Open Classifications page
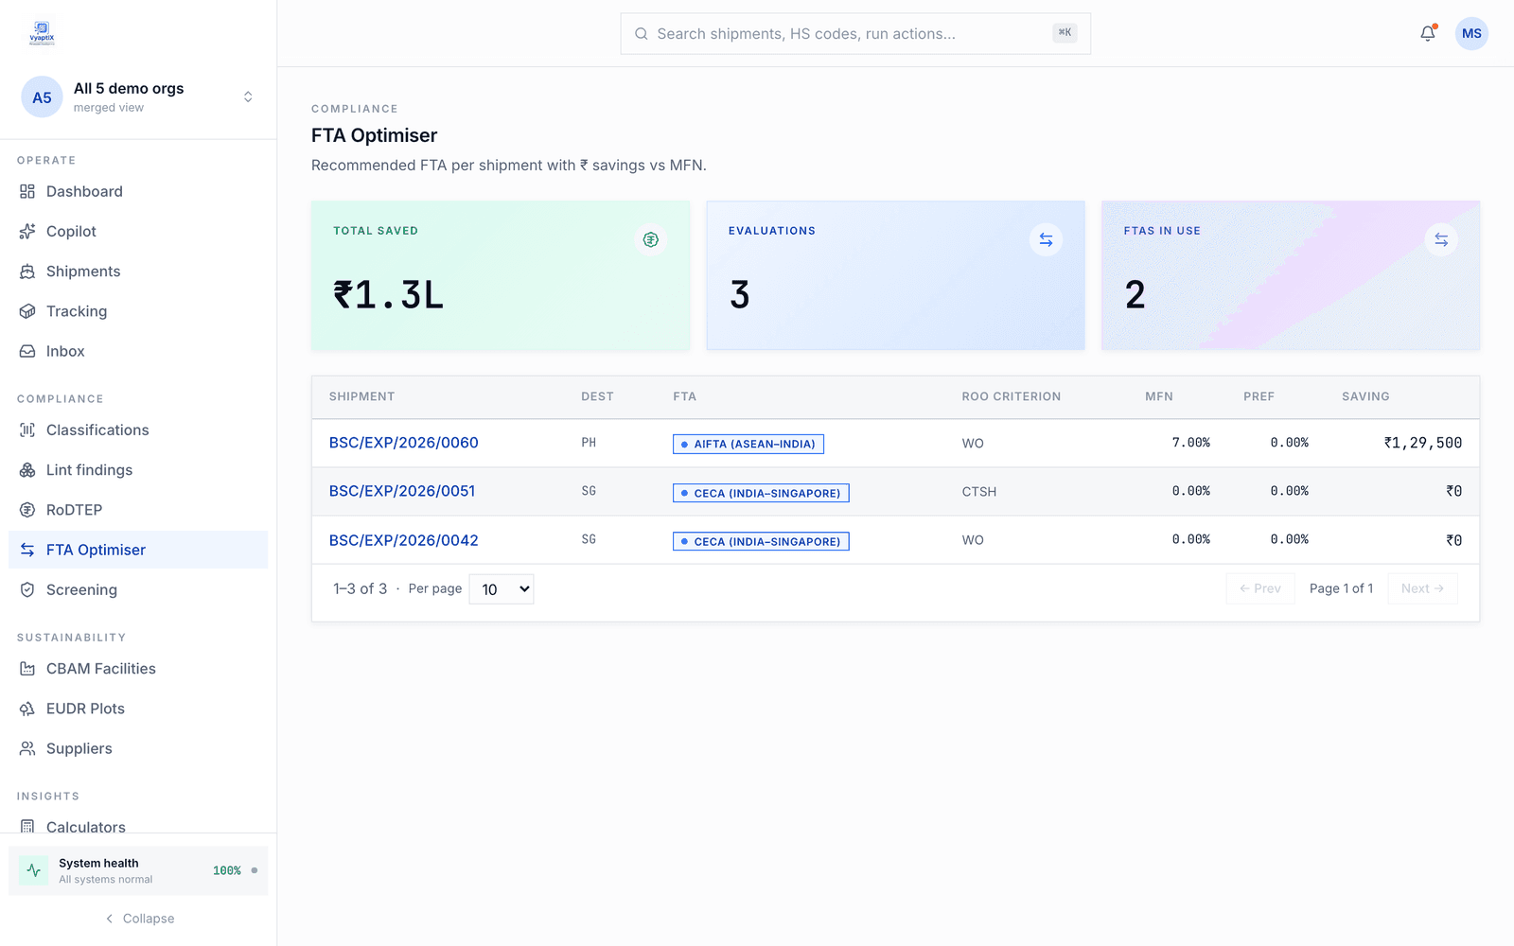The height and width of the screenshot is (946, 1514). [138, 429]
